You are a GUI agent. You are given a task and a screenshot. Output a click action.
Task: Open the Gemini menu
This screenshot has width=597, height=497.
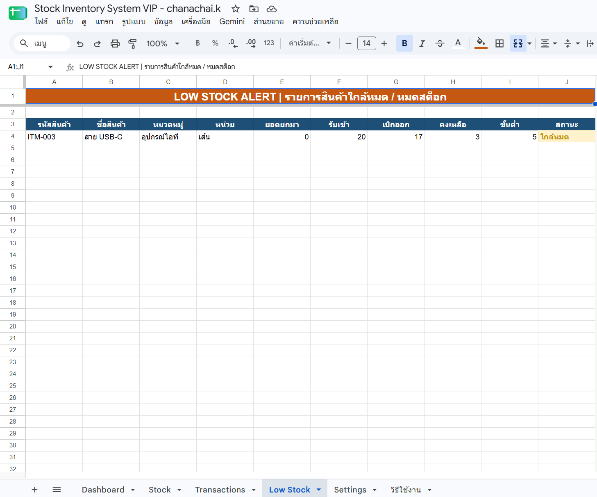click(232, 22)
